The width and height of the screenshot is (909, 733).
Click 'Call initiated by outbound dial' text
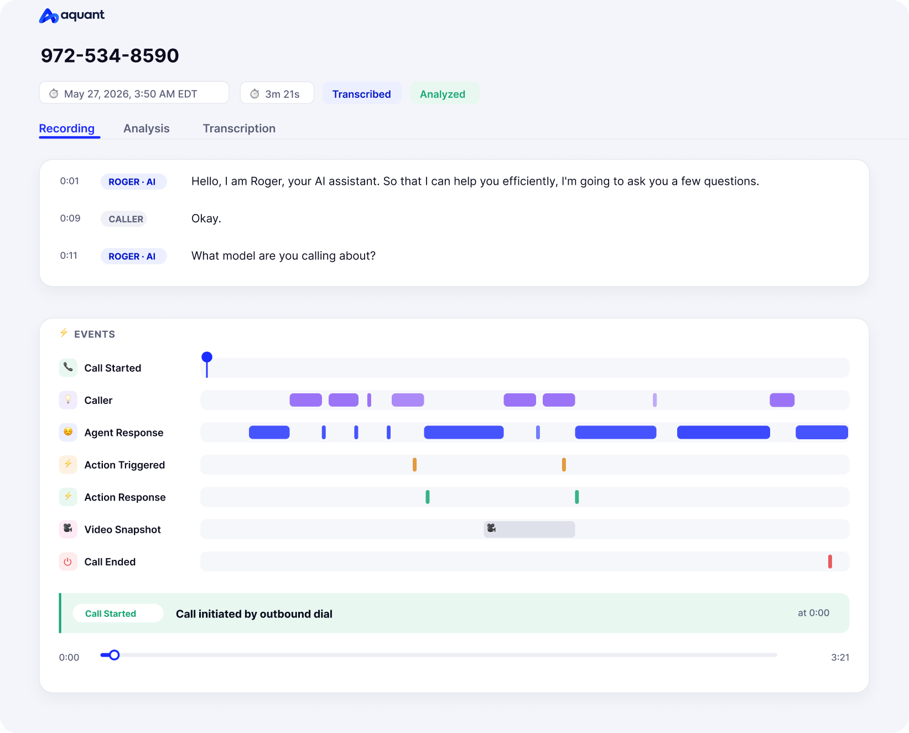[x=254, y=614]
